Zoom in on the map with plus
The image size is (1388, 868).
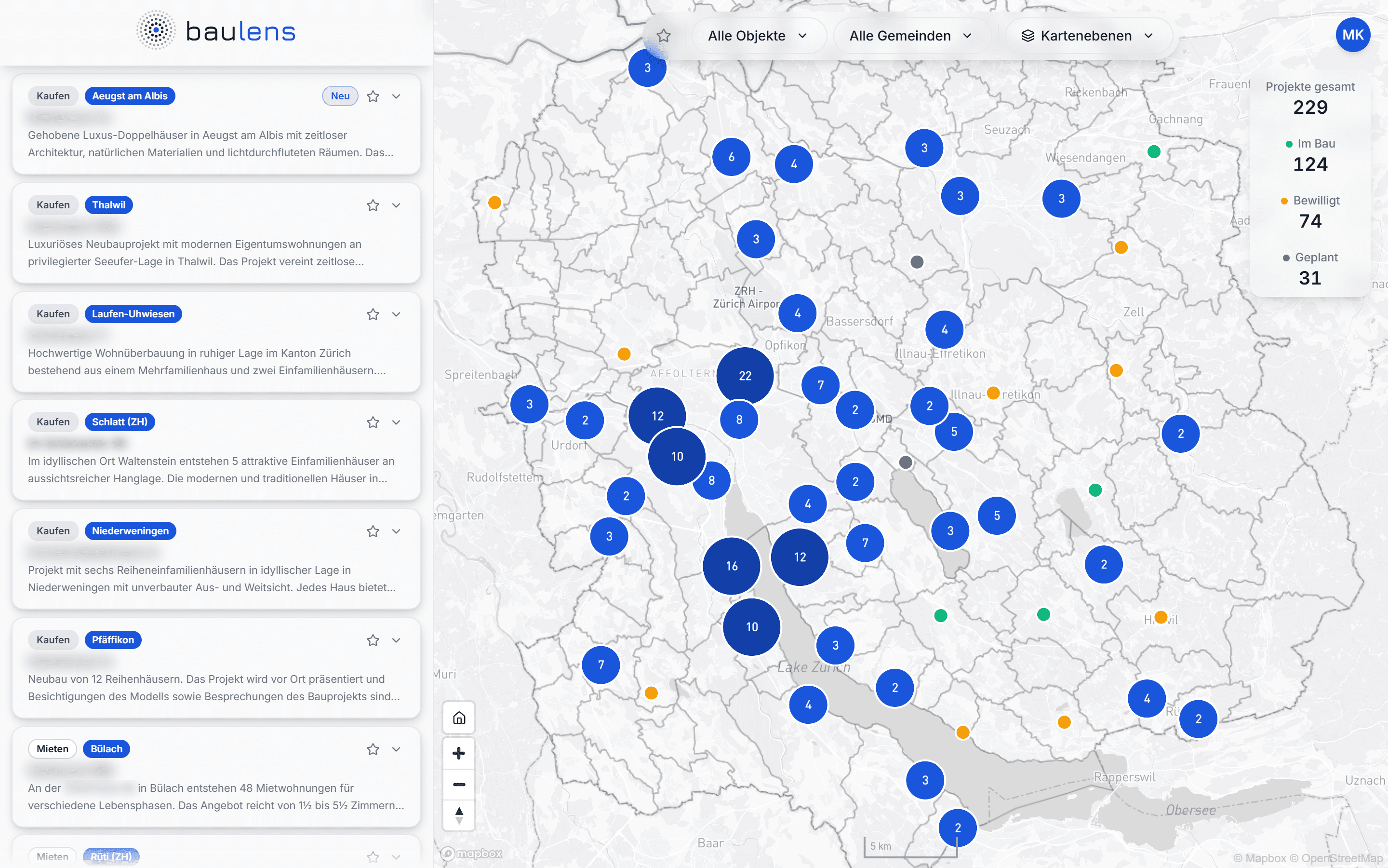point(459,753)
